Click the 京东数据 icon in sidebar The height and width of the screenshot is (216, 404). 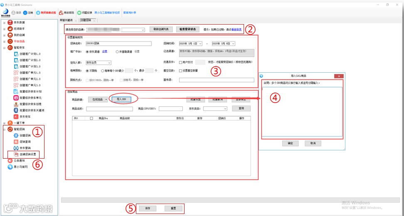pos(10,23)
